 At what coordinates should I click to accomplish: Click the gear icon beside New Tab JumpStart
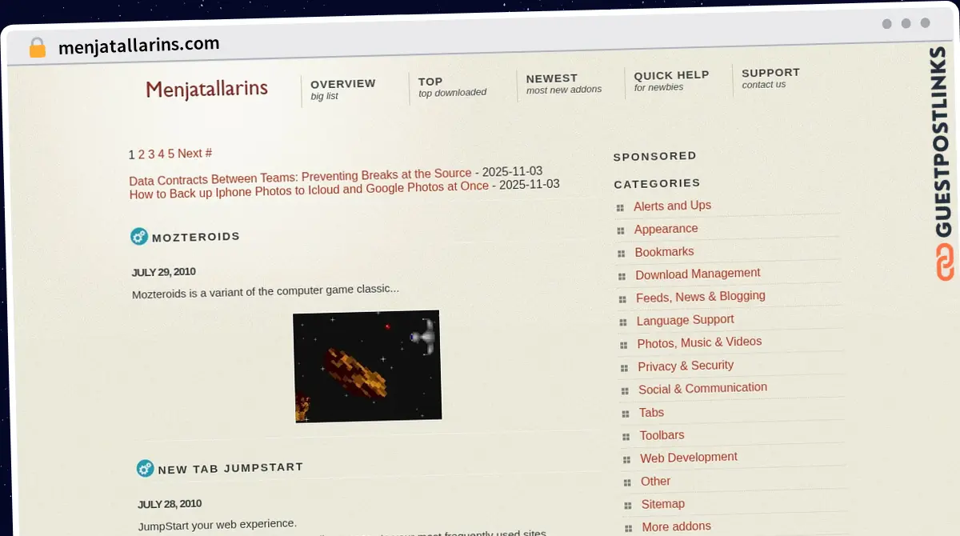(x=145, y=468)
